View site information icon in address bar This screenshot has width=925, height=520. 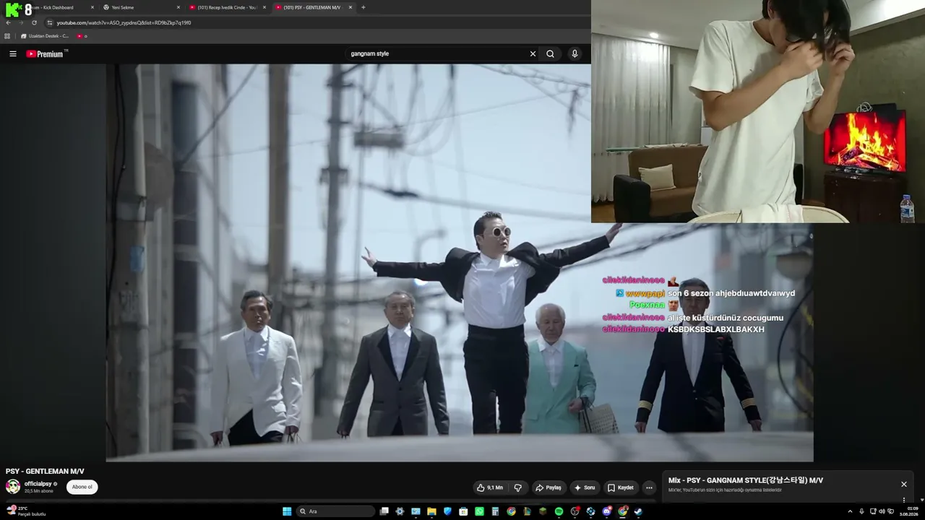click(x=50, y=22)
